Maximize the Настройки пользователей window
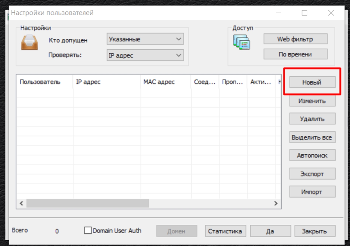Image resolution: width=350 pixels, height=246 pixels. pos(305,13)
